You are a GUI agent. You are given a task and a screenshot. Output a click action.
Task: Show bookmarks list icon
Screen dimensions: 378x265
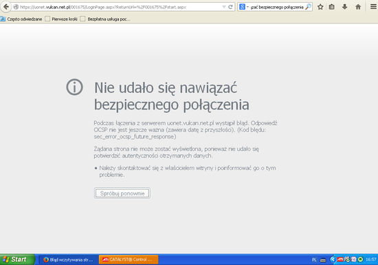[x=332, y=7]
